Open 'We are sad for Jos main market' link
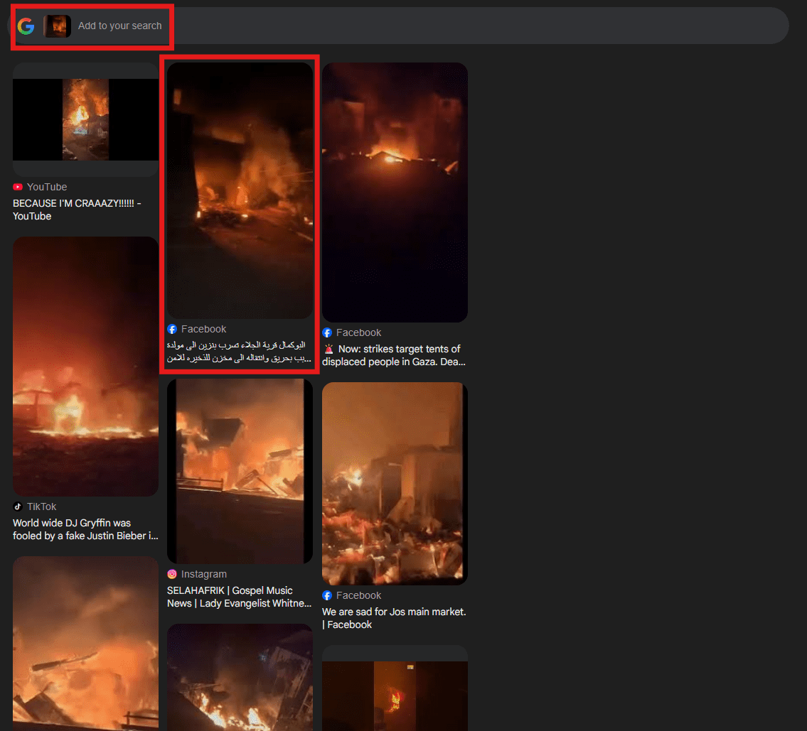 click(x=394, y=618)
